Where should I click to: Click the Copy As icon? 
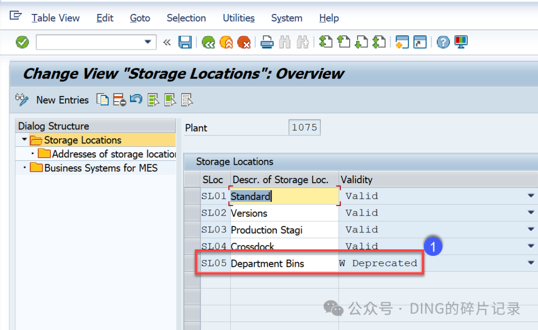(103, 100)
